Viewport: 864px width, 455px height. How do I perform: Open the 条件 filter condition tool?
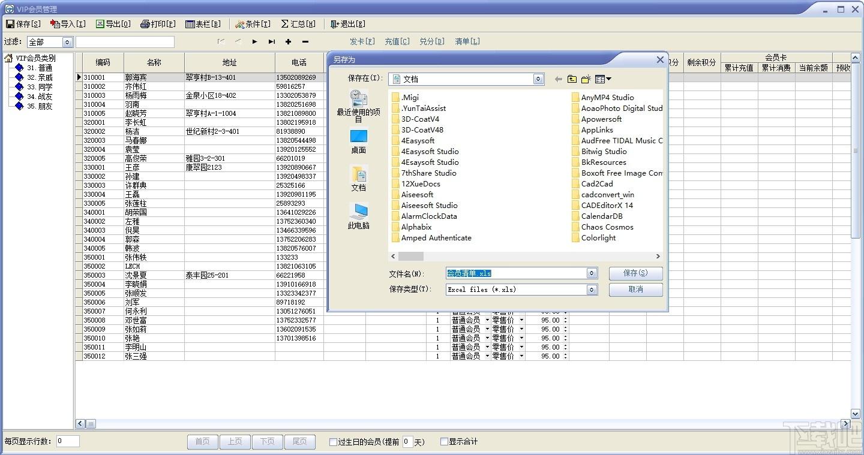pos(240,24)
